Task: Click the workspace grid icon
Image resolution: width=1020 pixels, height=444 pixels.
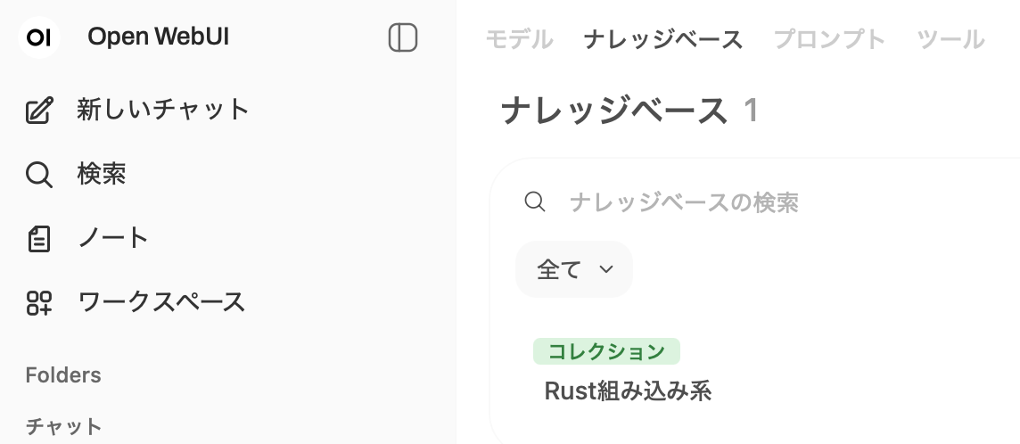Action: [39, 303]
